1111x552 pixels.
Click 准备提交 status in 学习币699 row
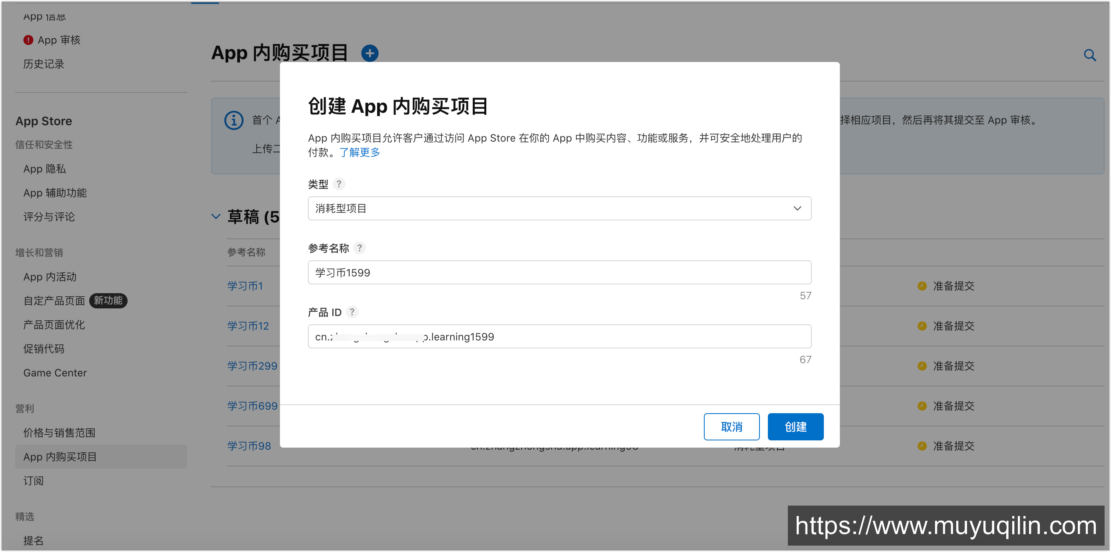pos(953,406)
